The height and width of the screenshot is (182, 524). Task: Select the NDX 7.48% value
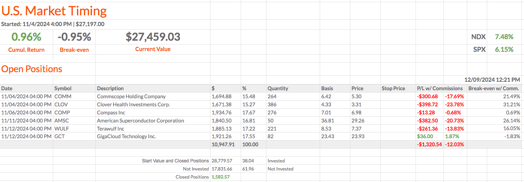[x=504, y=37]
